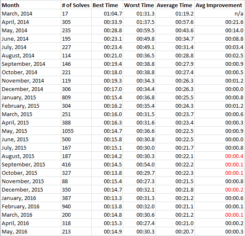Click the June, 2014 month cell
245x236 pixels.
point(31,39)
